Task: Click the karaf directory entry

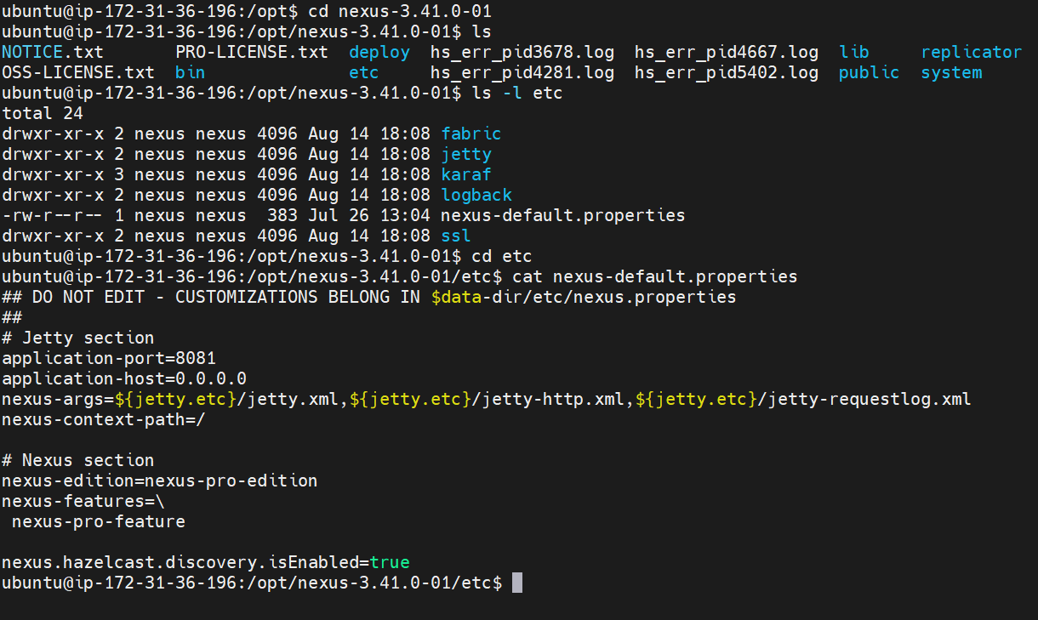Action: (466, 174)
